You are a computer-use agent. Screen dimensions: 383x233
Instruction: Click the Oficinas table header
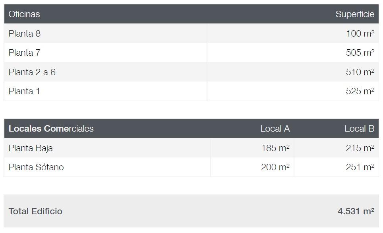pos(24,14)
